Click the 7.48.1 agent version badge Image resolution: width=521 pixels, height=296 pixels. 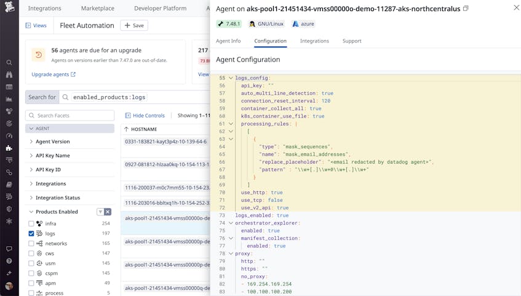click(229, 24)
